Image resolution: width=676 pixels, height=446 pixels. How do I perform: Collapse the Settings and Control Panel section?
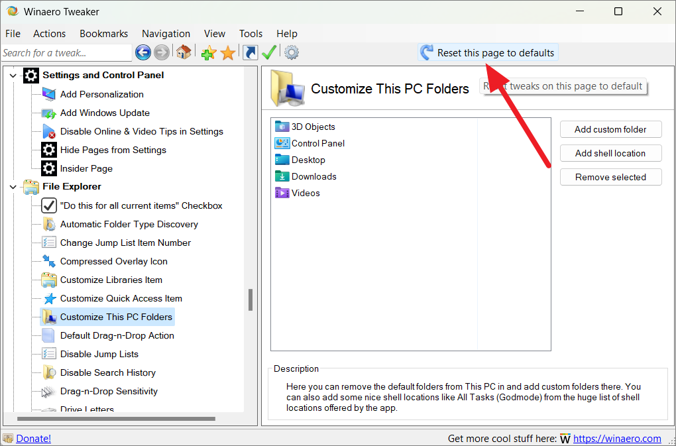click(13, 76)
